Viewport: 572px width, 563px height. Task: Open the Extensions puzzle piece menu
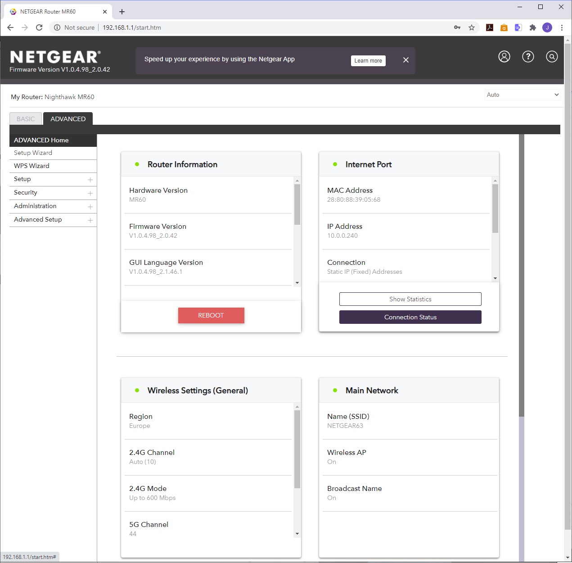point(533,27)
